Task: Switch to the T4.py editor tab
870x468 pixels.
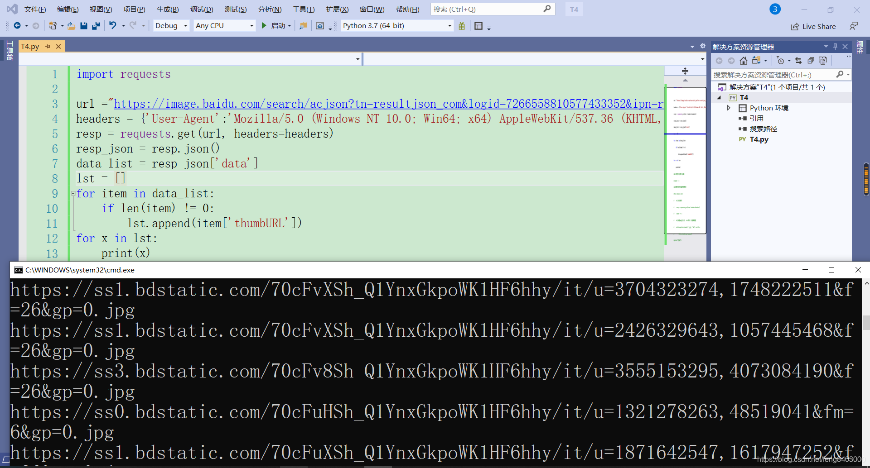Action: coord(30,46)
